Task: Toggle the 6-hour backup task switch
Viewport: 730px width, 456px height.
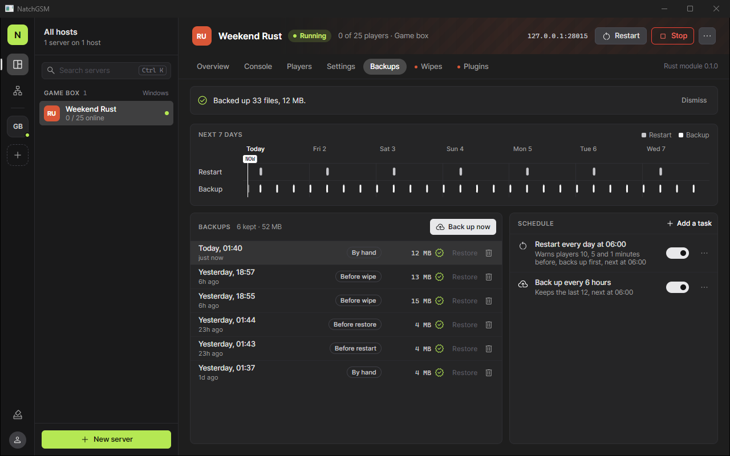Action: 678,287
